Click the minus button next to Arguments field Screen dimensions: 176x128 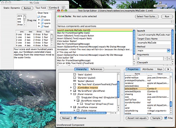[165, 59]
